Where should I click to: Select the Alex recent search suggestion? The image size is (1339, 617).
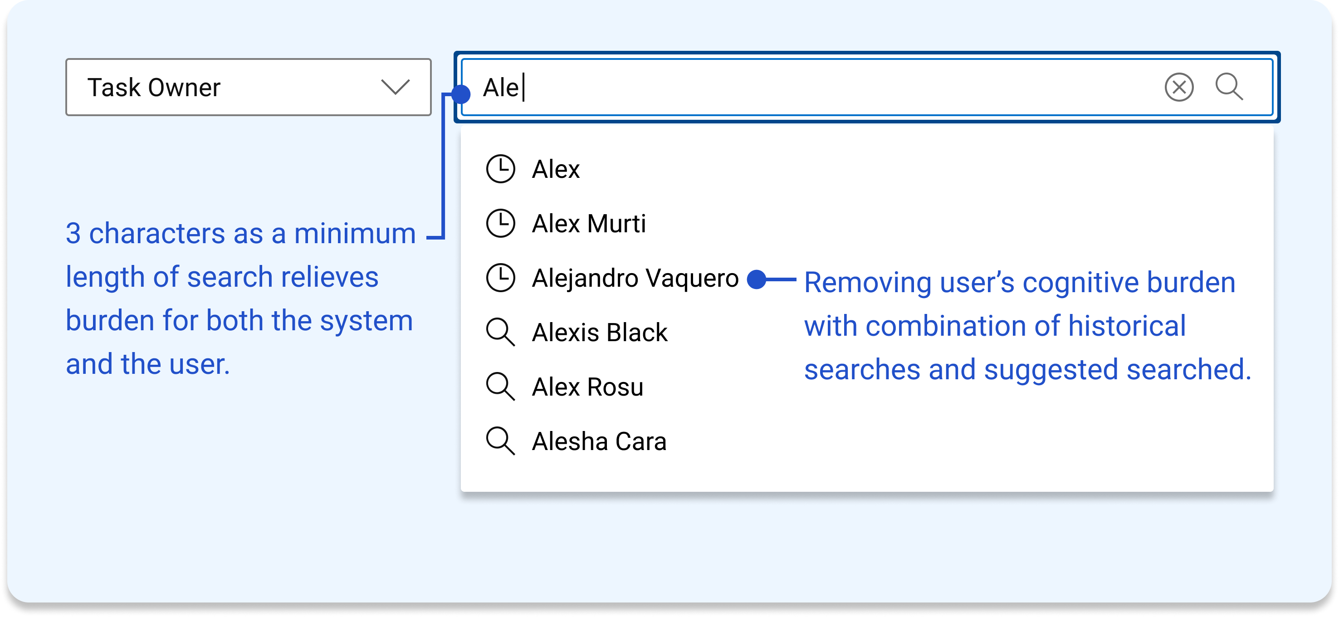pyautogui.click(x=866, y=169)
